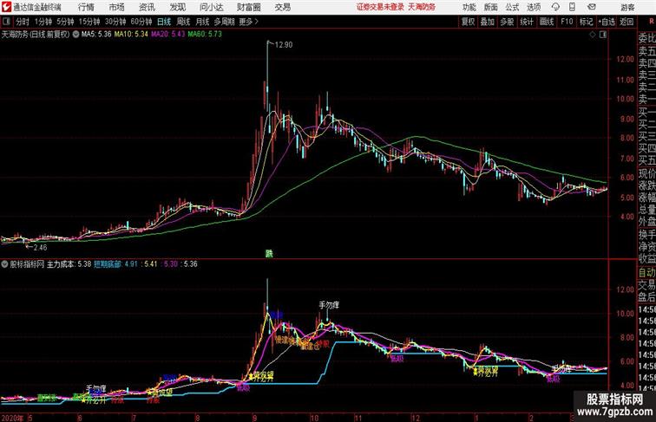Click the 2020年 date axis label
Image resolution: width=656 pixels, height=422 pixels.
point(12,418)
